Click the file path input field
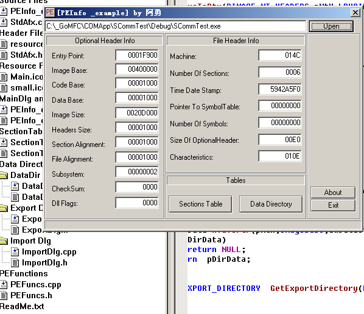 175,26
